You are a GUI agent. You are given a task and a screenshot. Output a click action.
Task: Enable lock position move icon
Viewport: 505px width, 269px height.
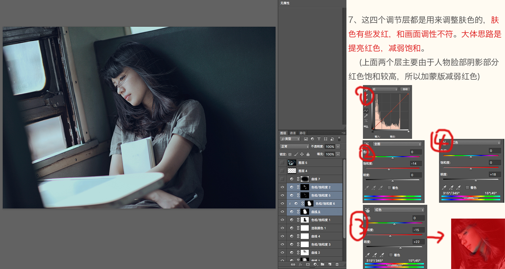coord(302,154)
